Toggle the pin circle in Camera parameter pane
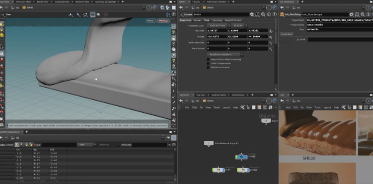The image size is (373, 184). pos(269,7)
